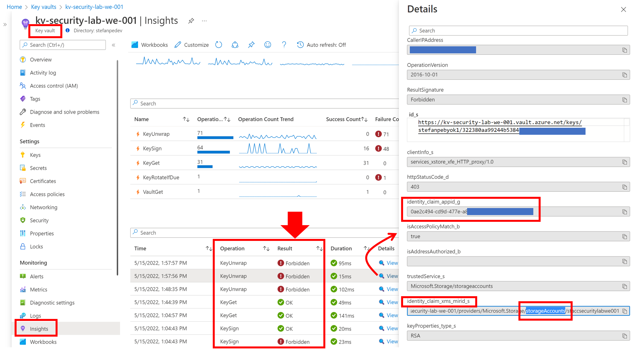Click the refresh icon in the toolbar

pyautogui.click(x=219, y=45)
